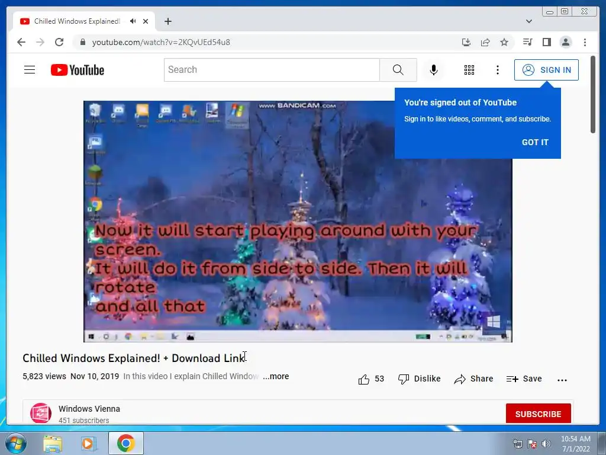View site info via lock icon
This screenshot has height=455, width=606.
tap(82, 42)
